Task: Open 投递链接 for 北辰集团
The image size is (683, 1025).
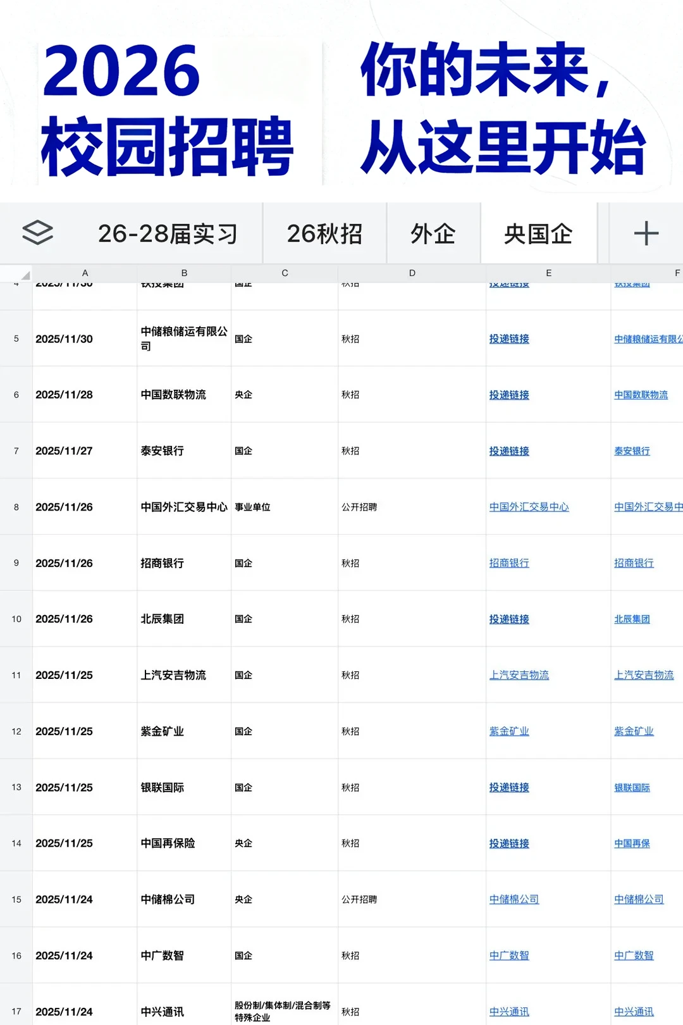Action: click(509, 619)
